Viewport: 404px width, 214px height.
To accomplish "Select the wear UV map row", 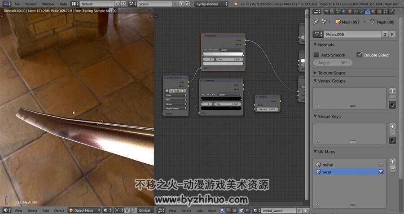I will point(349,172).
